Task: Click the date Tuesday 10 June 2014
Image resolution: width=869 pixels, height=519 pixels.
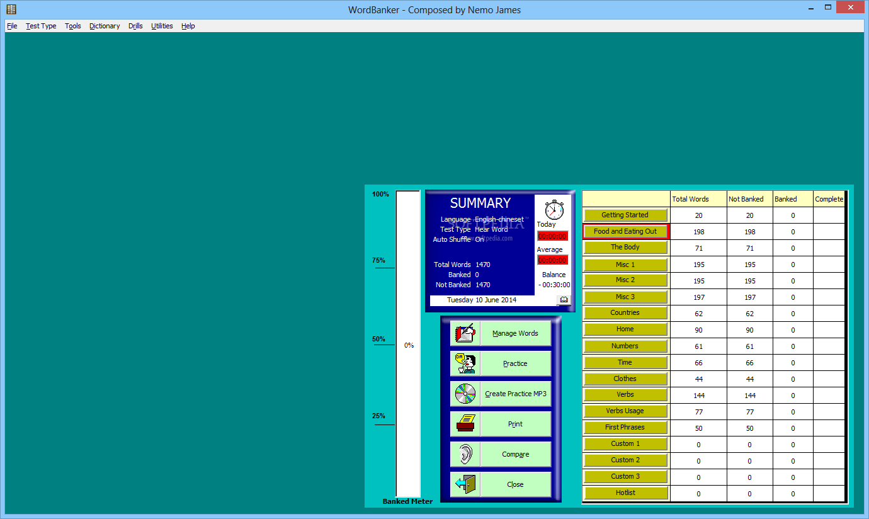Action: coord(482,300)
